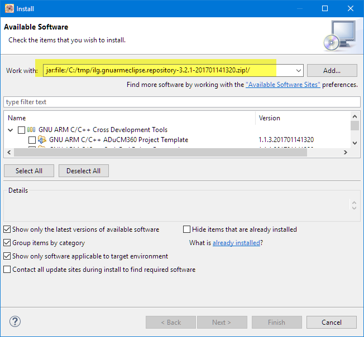Screen dimensions: 364x337
Task: Check the ADuCM360 Project Template checkbox
Action: 32,140
